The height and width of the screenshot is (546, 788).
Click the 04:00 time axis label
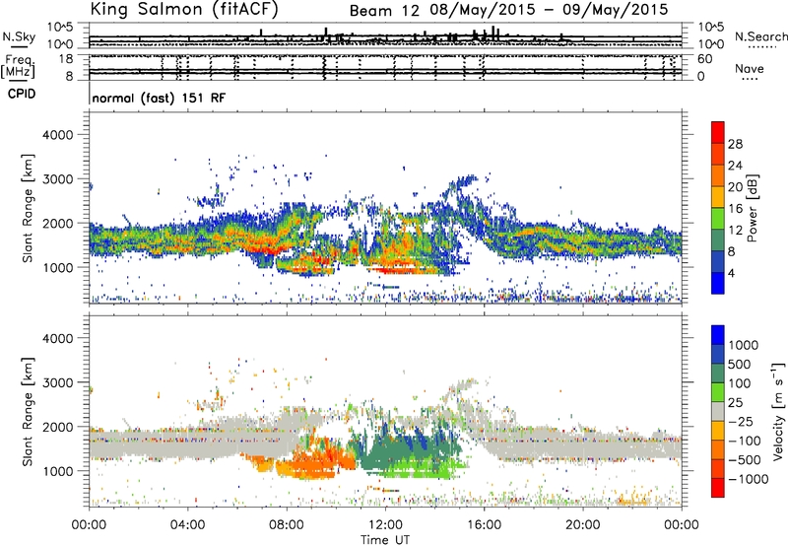pyautogui.click(x=188, y=525)
